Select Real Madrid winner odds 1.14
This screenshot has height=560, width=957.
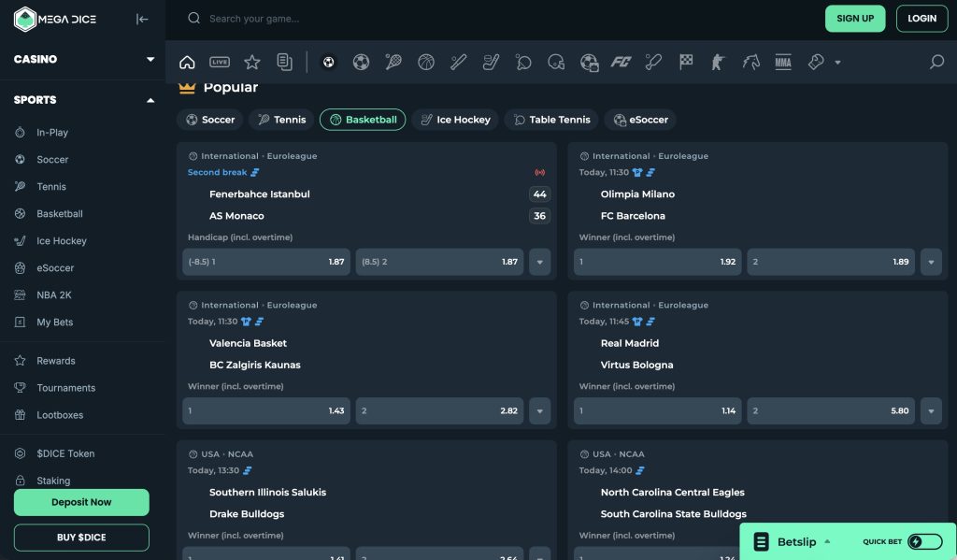(x=658, y=411)
